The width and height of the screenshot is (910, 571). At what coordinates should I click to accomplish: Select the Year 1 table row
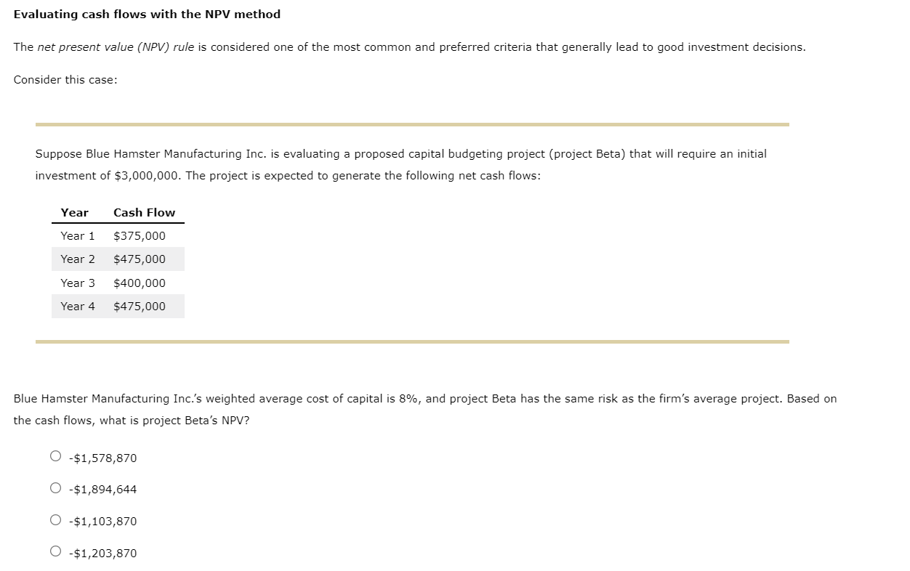pos(116,235)
